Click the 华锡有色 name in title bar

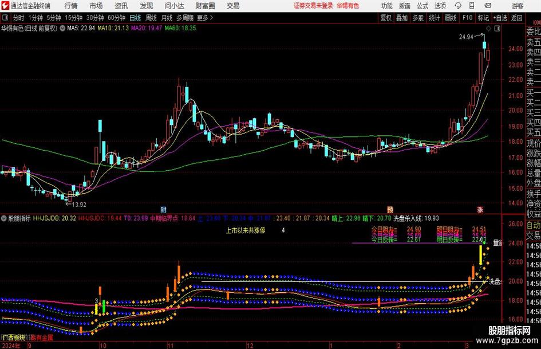[x=348, y=6]
